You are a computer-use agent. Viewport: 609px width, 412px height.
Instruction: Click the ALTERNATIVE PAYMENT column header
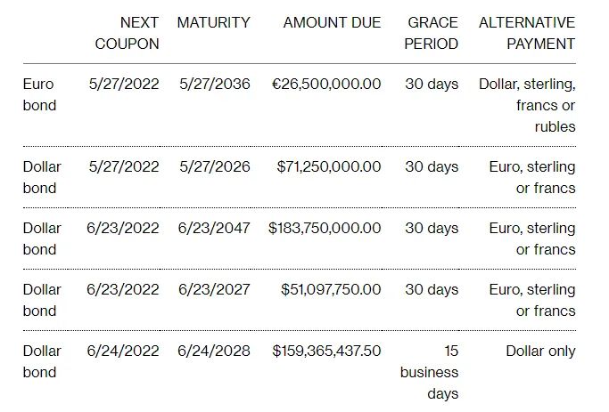click(x=527, y=33)
